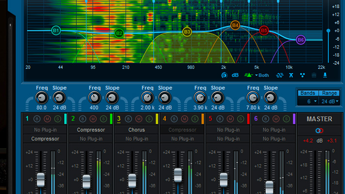Click the three-dots icon in spectrum toolbar
The image size is (345, 194).
click(x=302, y=75)
